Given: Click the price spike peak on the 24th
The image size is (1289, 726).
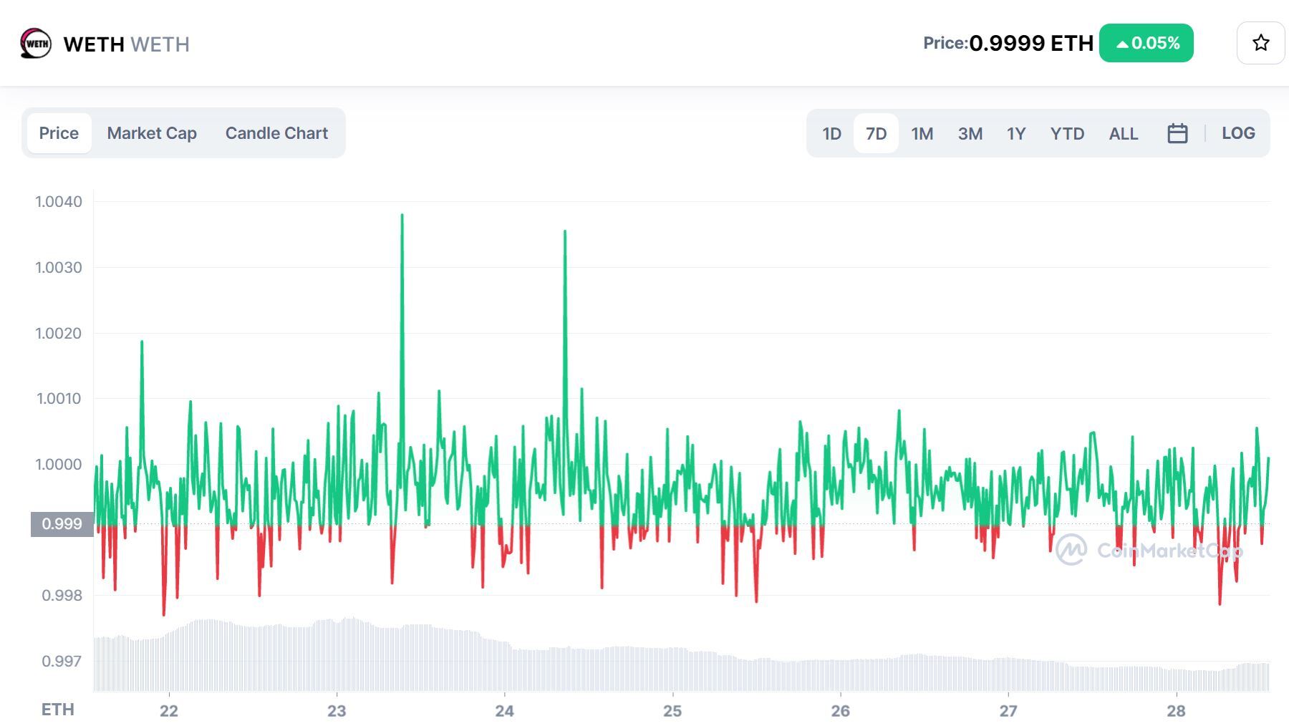Looking at the screenshot, I should click(565, 231).
